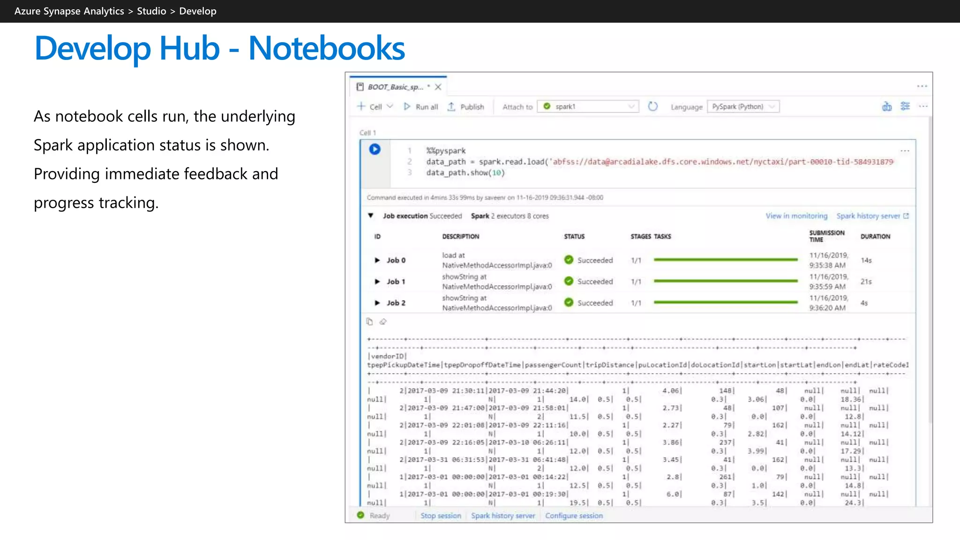
Task: Open the Cell dropdown chevron
Action: pos(390,106)
